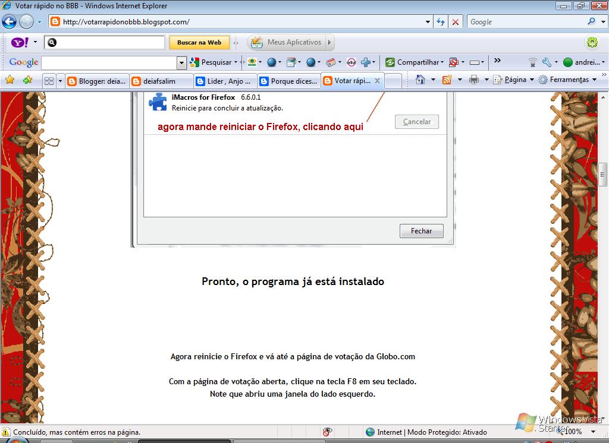Click the Yahoo! logo button

pos(20,42)
